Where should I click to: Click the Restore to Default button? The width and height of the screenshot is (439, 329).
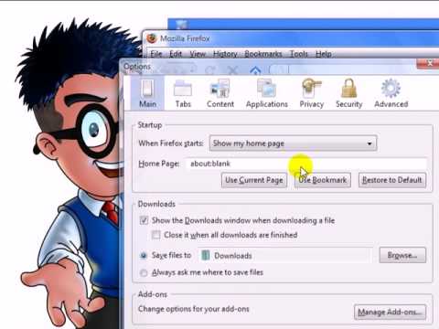pos(392,180)
